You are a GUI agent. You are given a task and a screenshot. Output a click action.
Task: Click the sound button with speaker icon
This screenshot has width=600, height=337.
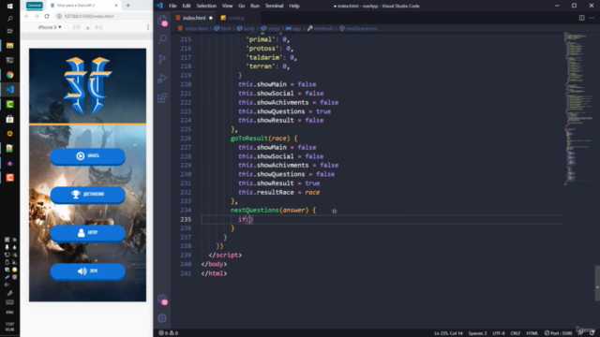tap(87, 271)
